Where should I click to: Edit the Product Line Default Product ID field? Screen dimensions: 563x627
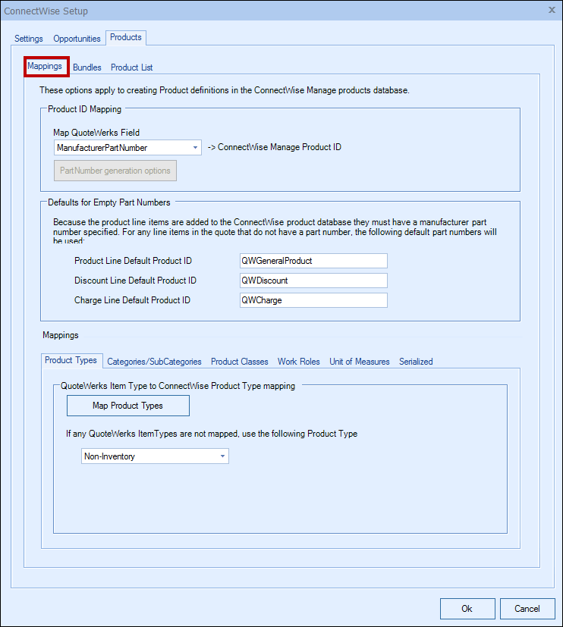coord(313,261)
